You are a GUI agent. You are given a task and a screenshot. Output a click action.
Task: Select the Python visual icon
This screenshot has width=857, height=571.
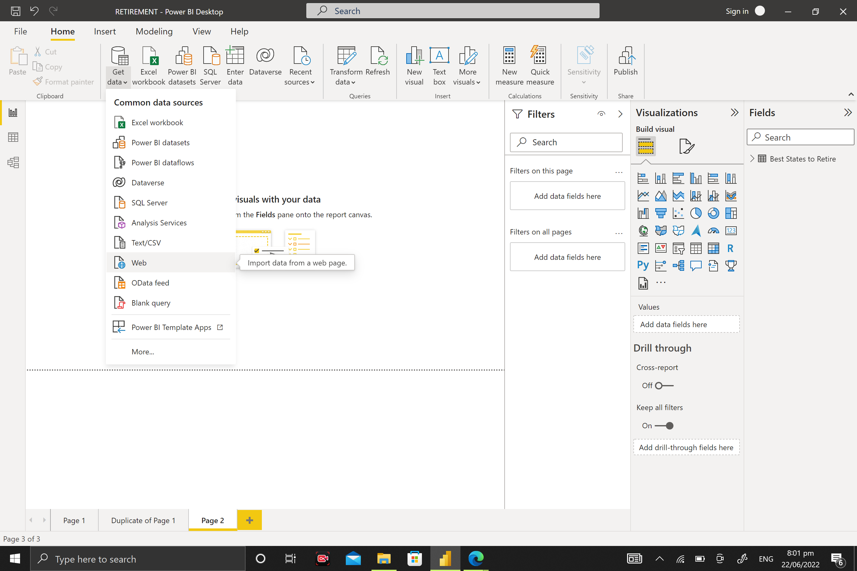pyautogui.click(x=643, y=265)
